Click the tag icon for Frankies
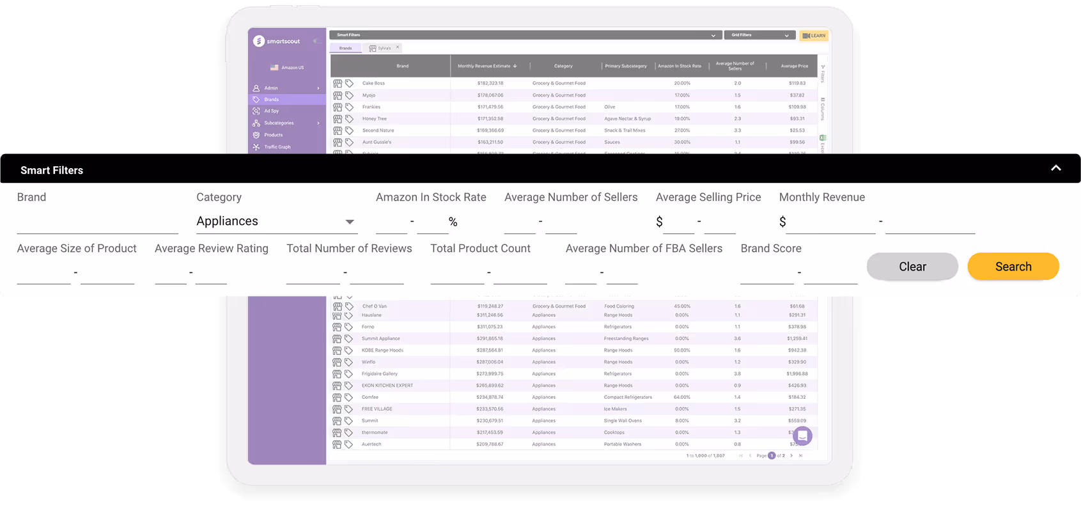Viewport: 1081px width, 505px height. (349, 107)
